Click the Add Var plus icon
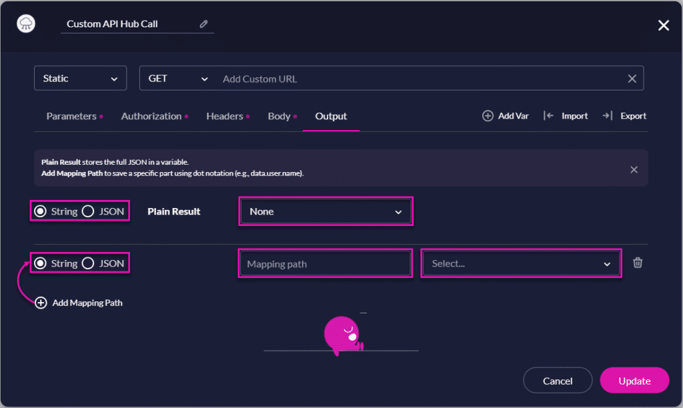The height and width of the screenshot is (408, 683). tap(487, 115)
